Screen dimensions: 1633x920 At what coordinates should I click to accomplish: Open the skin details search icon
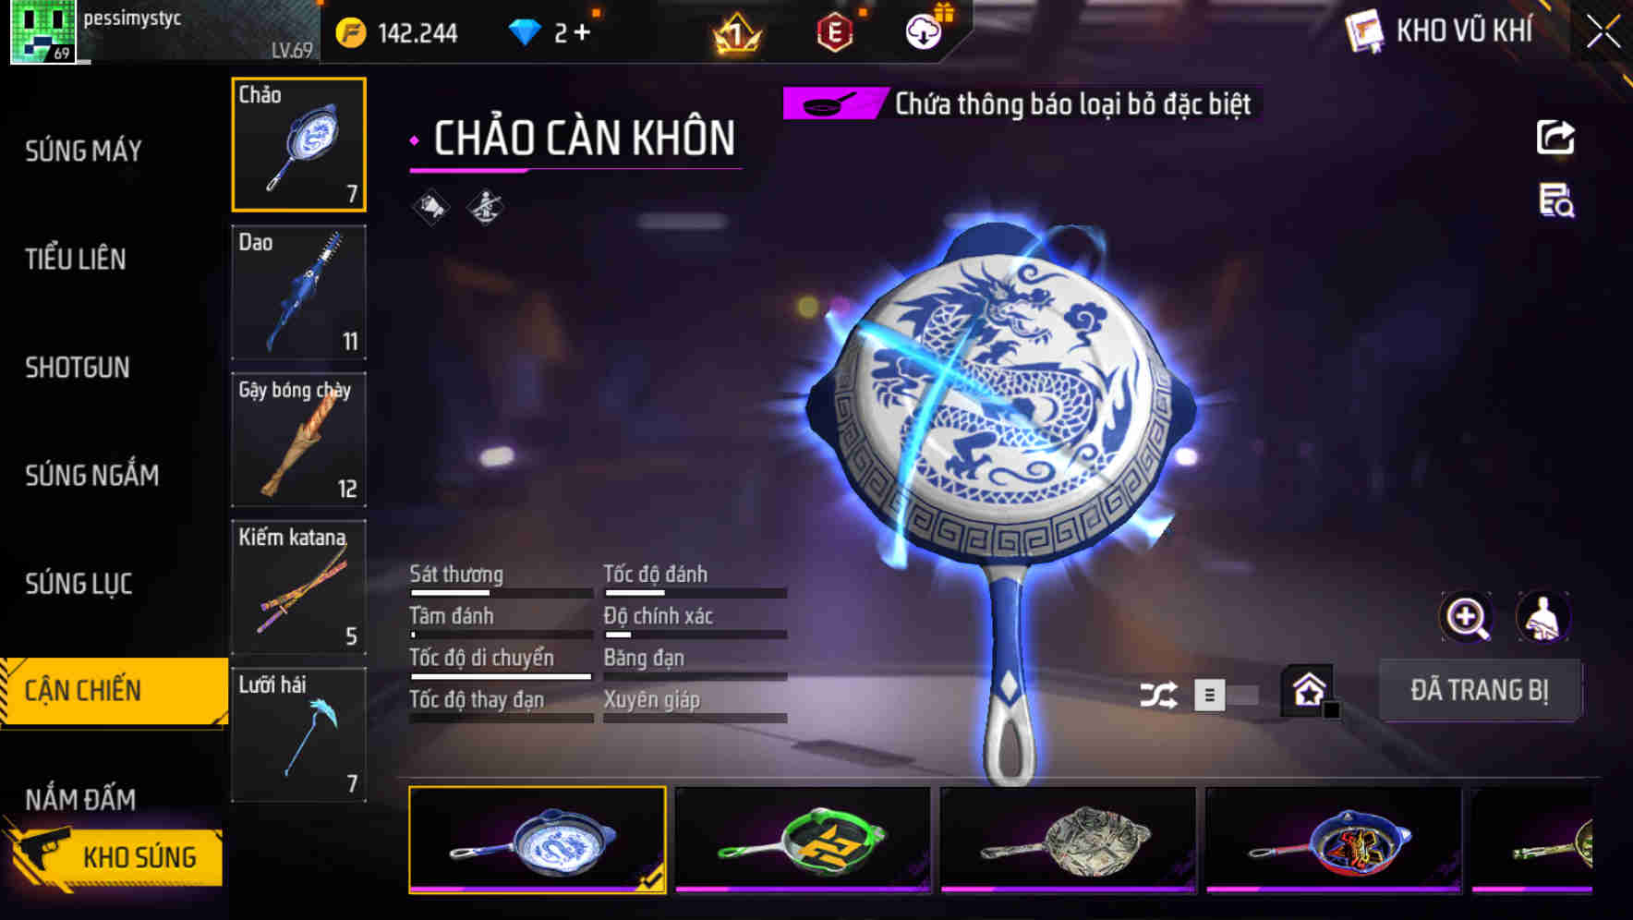[1556, 200]
